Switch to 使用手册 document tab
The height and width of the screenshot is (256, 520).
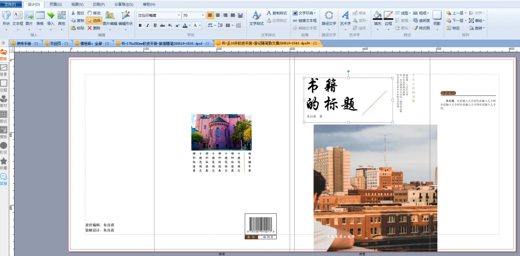click(24, 43)
